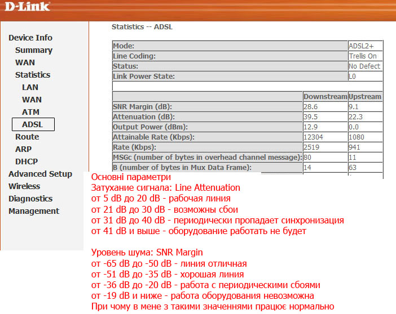
Task: Click the line 'оборудование работать не будет'
Action: tap(199, 231)
